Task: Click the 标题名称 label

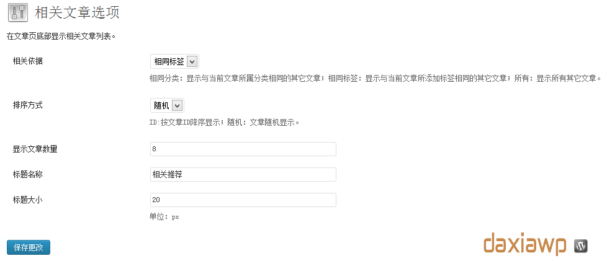Action: (28, 174)
